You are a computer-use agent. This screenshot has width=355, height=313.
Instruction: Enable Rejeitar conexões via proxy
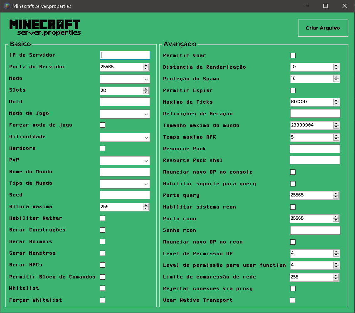pos(293,288)
